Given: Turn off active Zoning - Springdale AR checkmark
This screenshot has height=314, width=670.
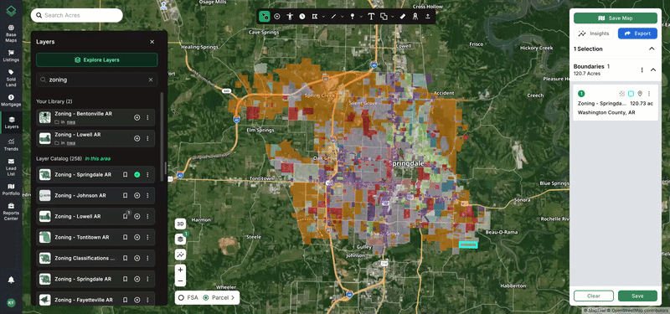Looking at the screenshot, I should coord(137,174).
